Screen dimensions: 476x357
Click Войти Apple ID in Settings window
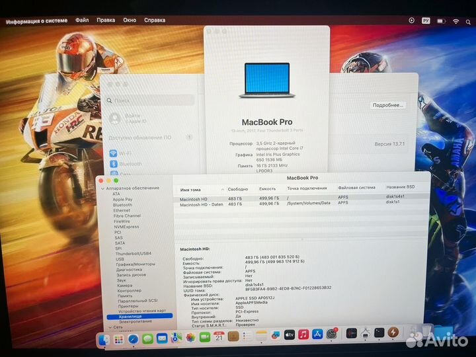(128, 118)
